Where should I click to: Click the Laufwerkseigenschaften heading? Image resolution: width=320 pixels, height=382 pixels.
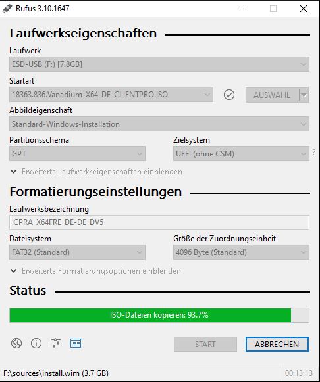point(83,34)
